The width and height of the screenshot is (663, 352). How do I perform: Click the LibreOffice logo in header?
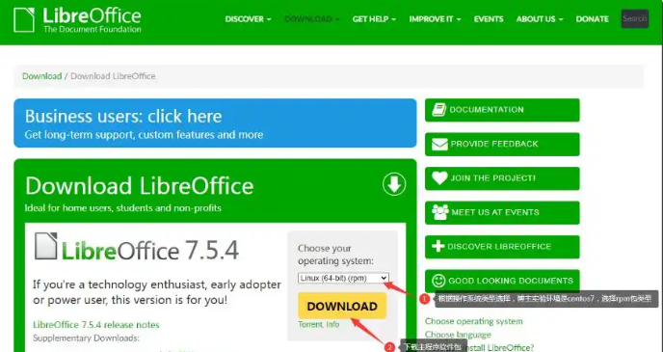point(77,20)
